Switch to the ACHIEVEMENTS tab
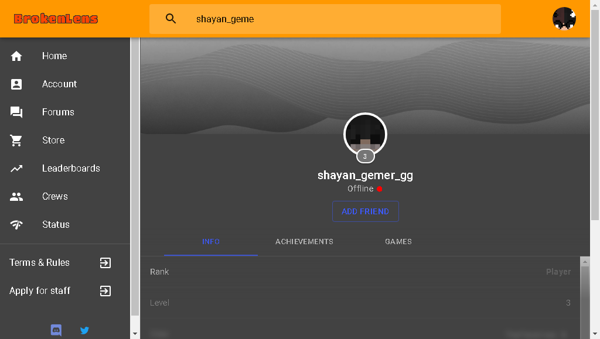Image resolution: width=600 pixels, height=339 pixels. pos(304,242)
